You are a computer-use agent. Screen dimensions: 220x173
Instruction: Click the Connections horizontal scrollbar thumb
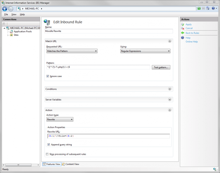18,165
